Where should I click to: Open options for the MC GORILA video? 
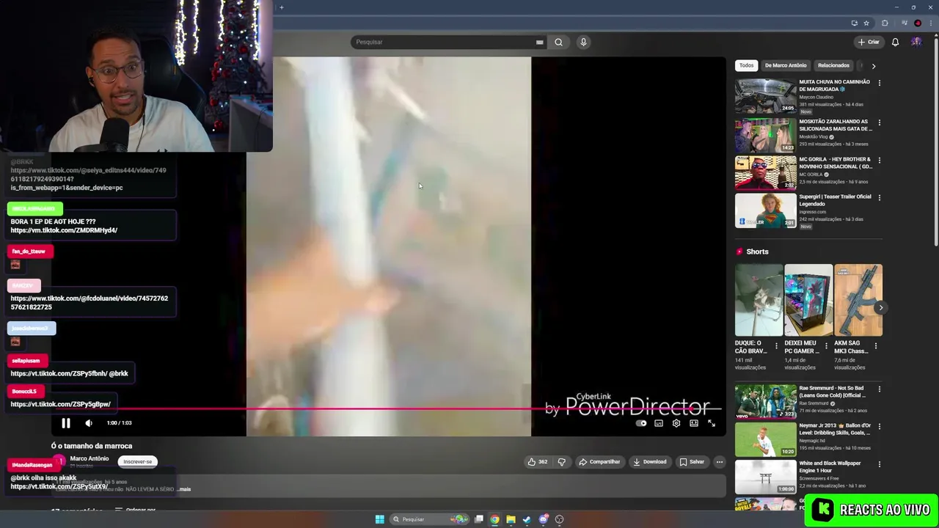[x=879, y=160]
